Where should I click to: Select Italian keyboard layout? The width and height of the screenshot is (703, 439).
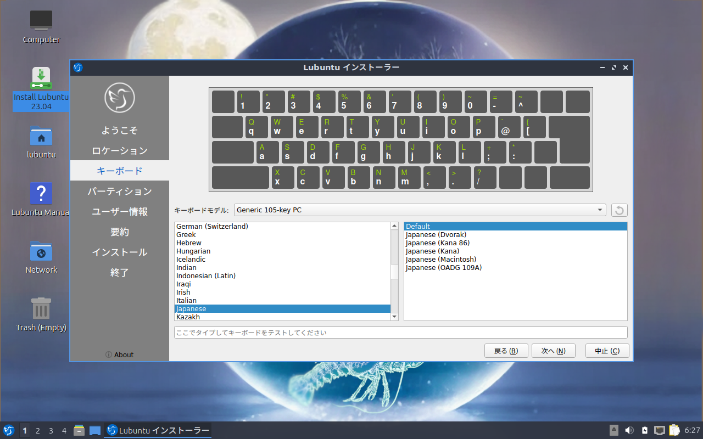point(282,300)
